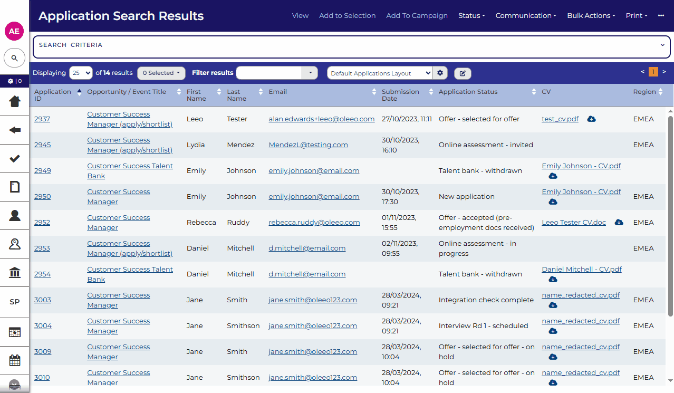Open the results-per-page 25 dropdown
674x393 pixels.
click(x=80, y=73)
